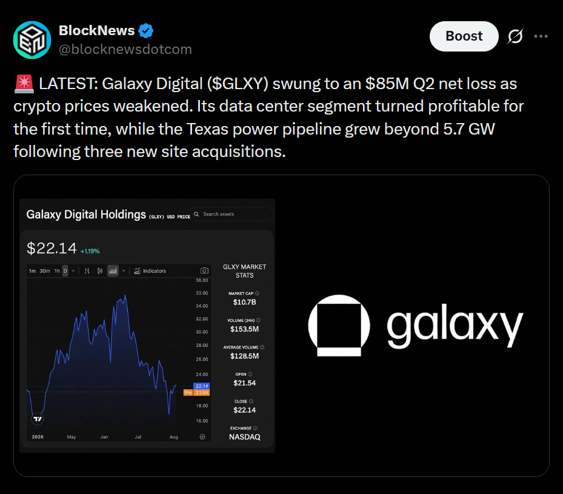Open the three-dot more options menu

click(x=541, y=36)
